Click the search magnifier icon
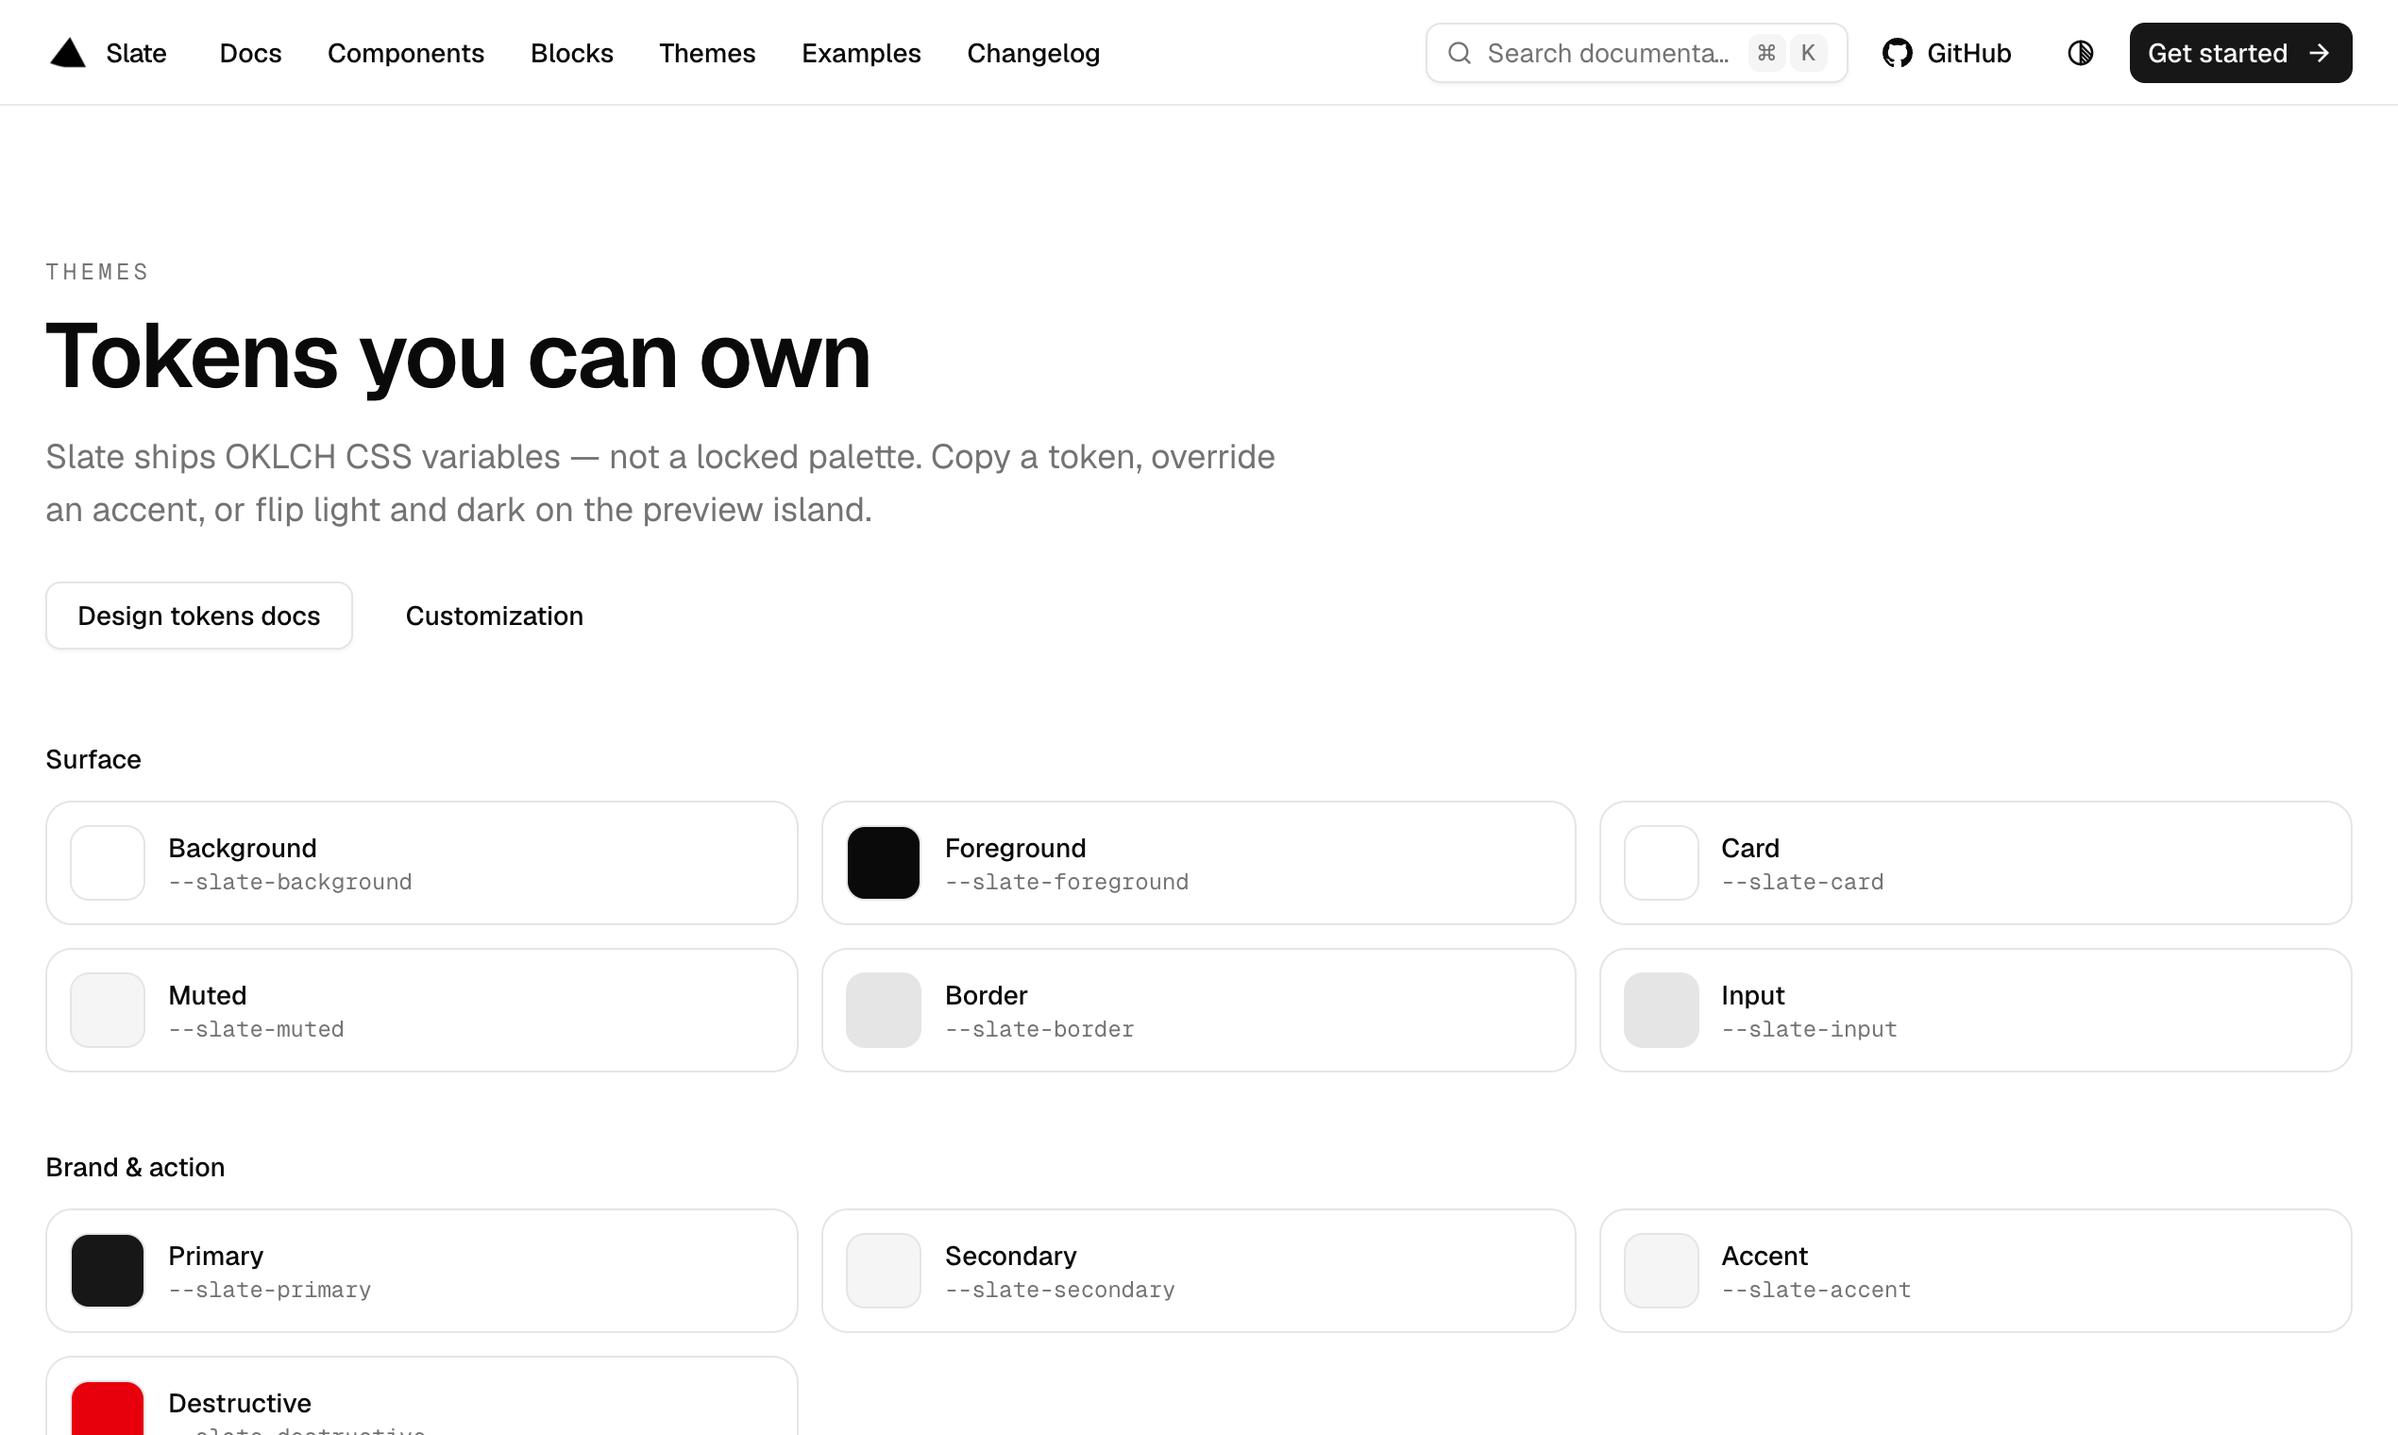 1460,53
